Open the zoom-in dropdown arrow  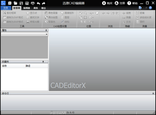(93, 13)
